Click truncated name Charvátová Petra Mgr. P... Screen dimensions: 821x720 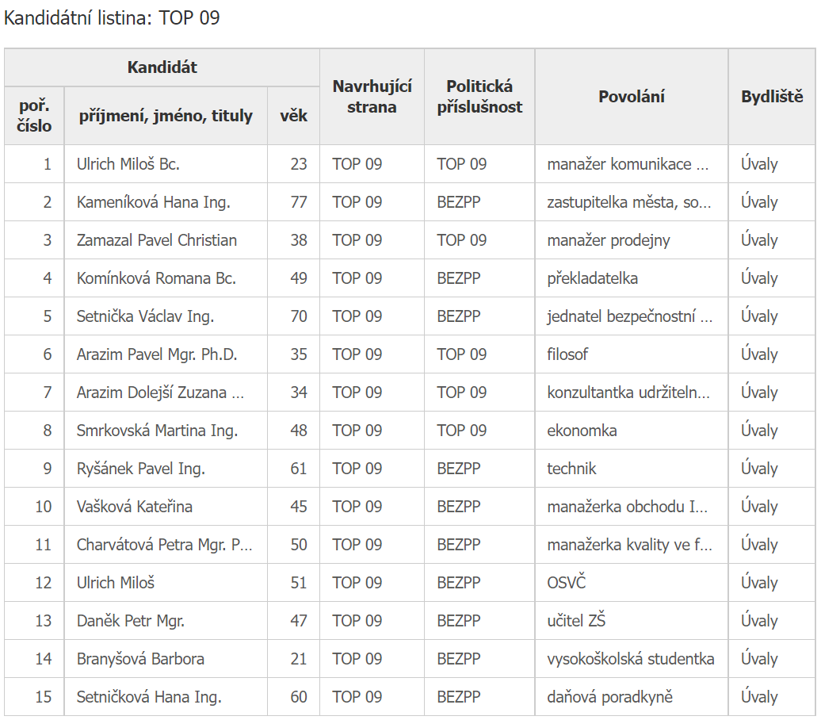coord(164,545)
